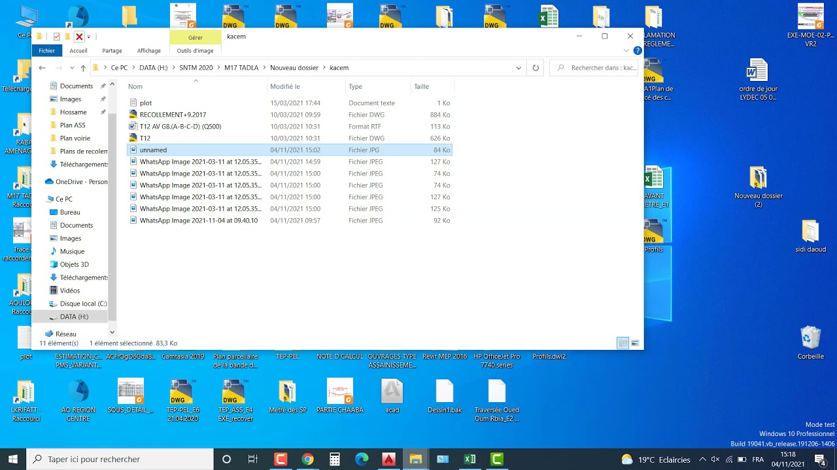Open AutoCAD from the taskbar
This screenshot has width=837, height=470.
(x=388, y=460)
